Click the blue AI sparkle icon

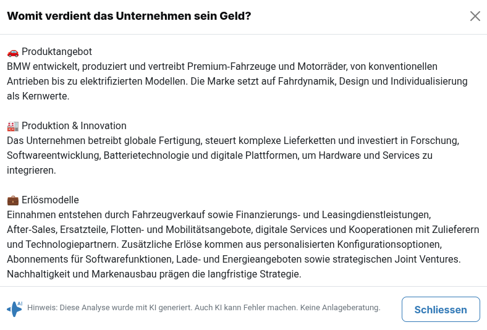(x=14, y=308)
